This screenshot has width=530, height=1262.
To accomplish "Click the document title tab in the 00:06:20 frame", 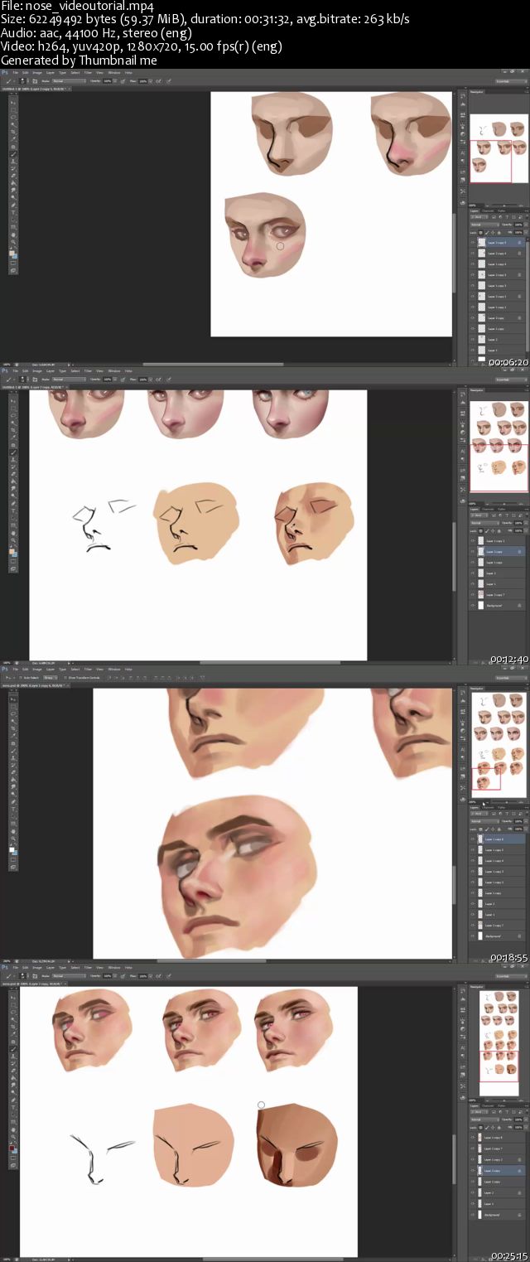I will coord(35,89).
